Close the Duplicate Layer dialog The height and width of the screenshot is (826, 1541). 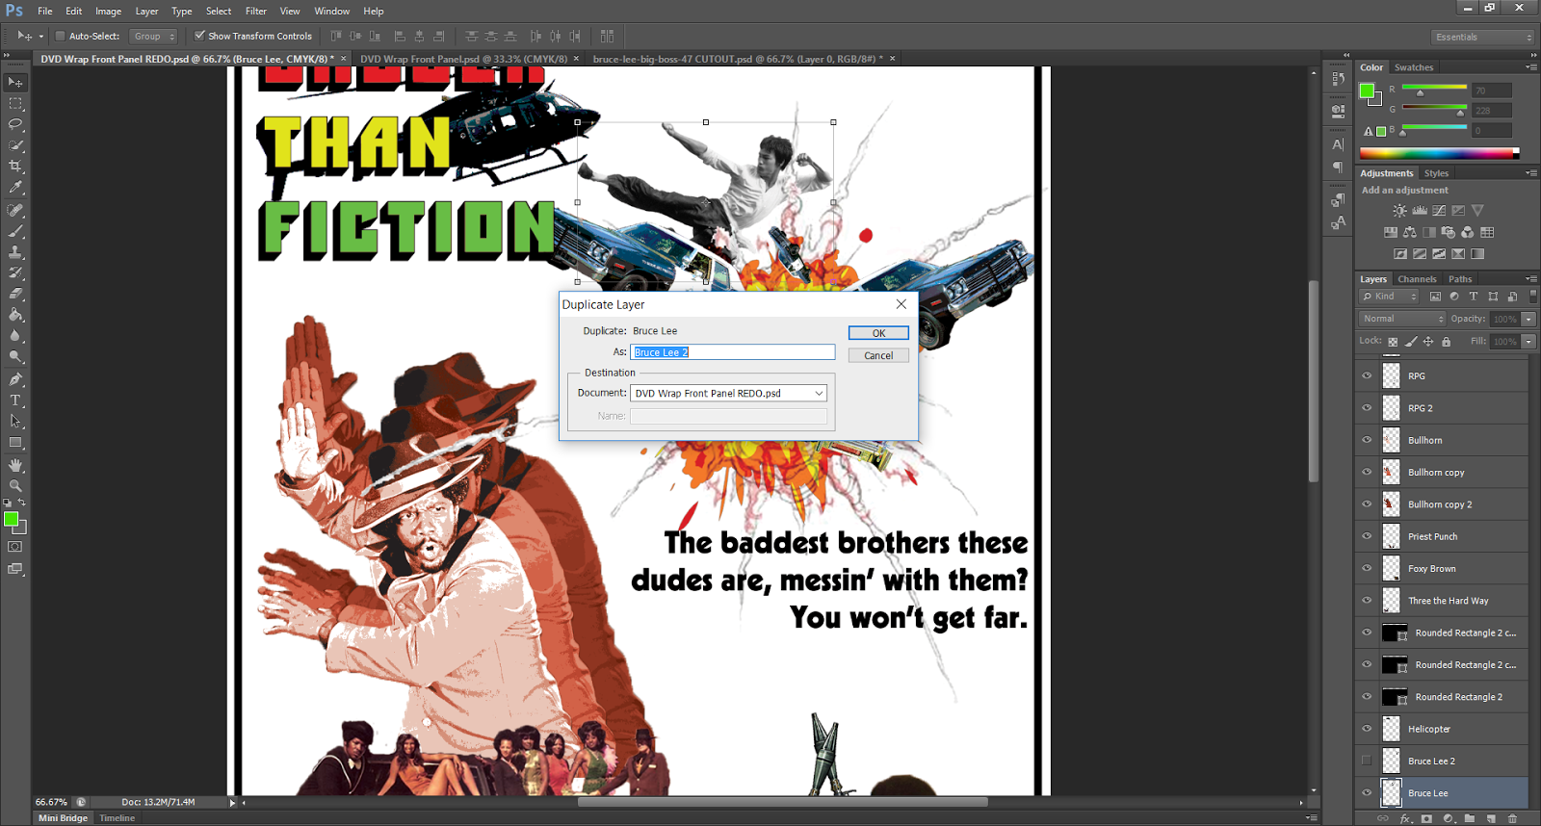[901, 304]
